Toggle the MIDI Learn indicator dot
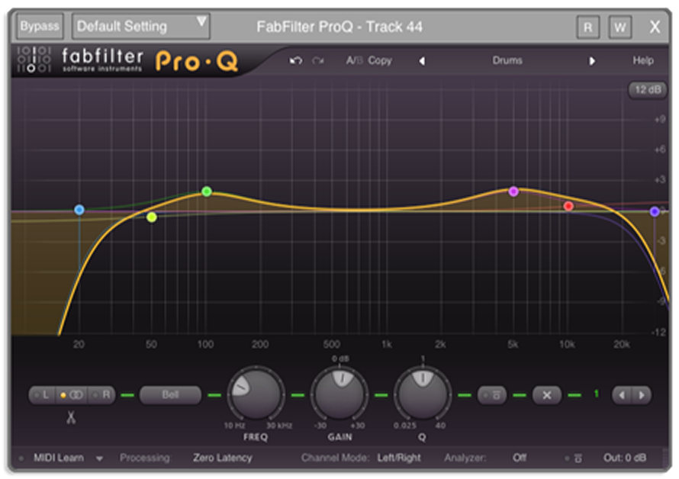This screenshot has height=479, width=679. (21, 458)
